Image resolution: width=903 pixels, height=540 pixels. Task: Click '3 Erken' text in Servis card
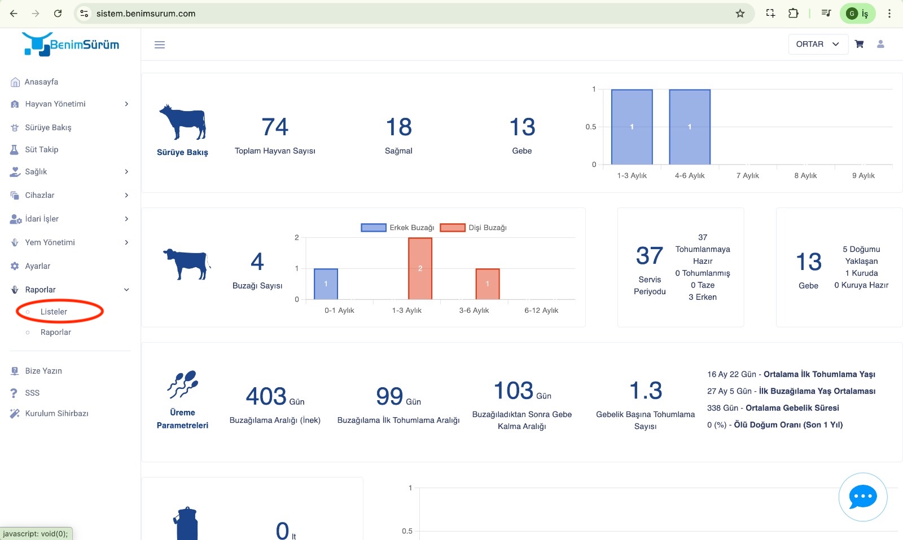pos(703,297)
